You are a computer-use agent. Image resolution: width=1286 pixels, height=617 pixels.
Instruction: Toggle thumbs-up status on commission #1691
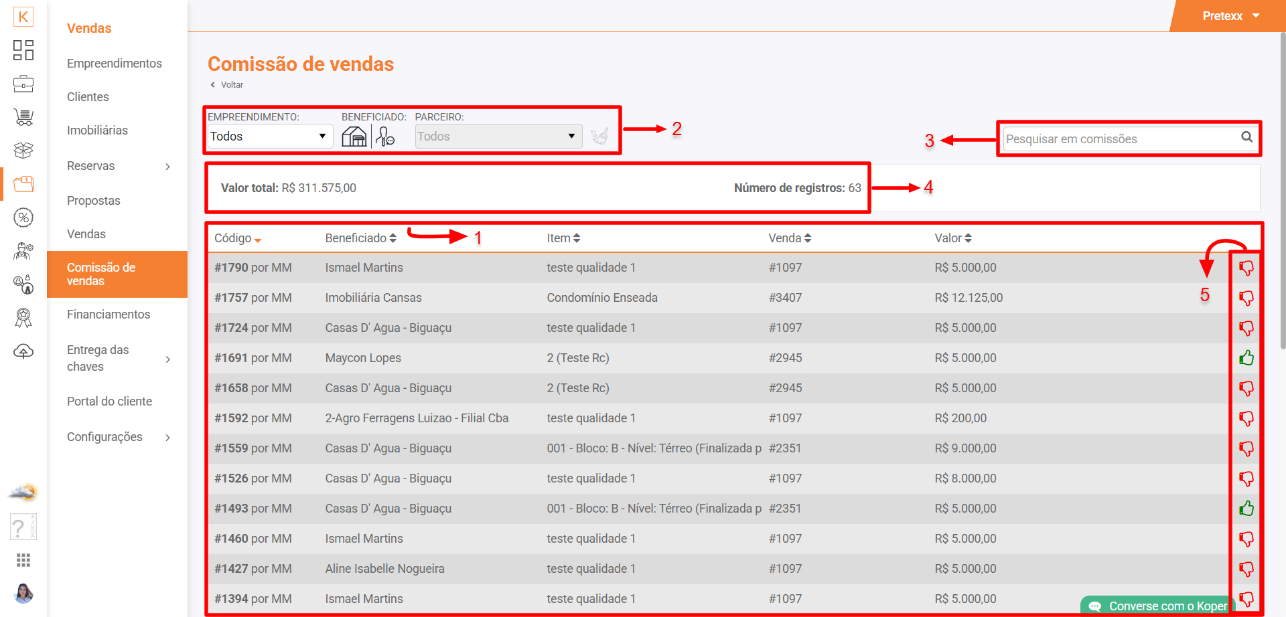point(1246,358)
